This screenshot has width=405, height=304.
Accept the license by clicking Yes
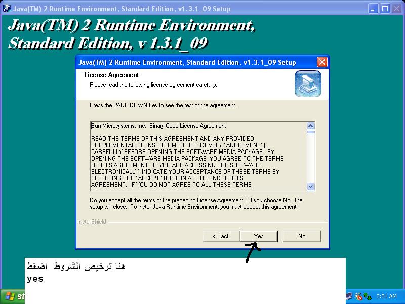pyautogui.click(x=259, y=236)
